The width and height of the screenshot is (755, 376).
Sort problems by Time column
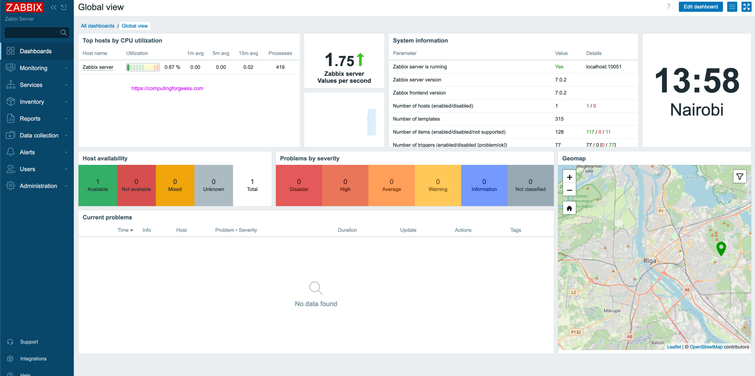125,230
